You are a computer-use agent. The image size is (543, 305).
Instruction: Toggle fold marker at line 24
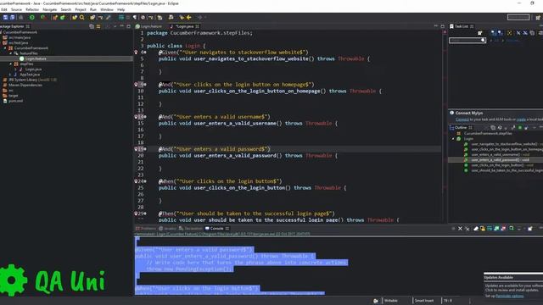[x=145, y=181]
